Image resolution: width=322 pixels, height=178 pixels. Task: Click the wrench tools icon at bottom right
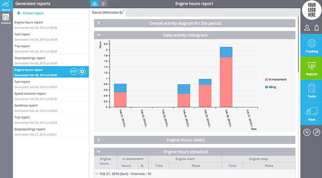tap(316, 132)
